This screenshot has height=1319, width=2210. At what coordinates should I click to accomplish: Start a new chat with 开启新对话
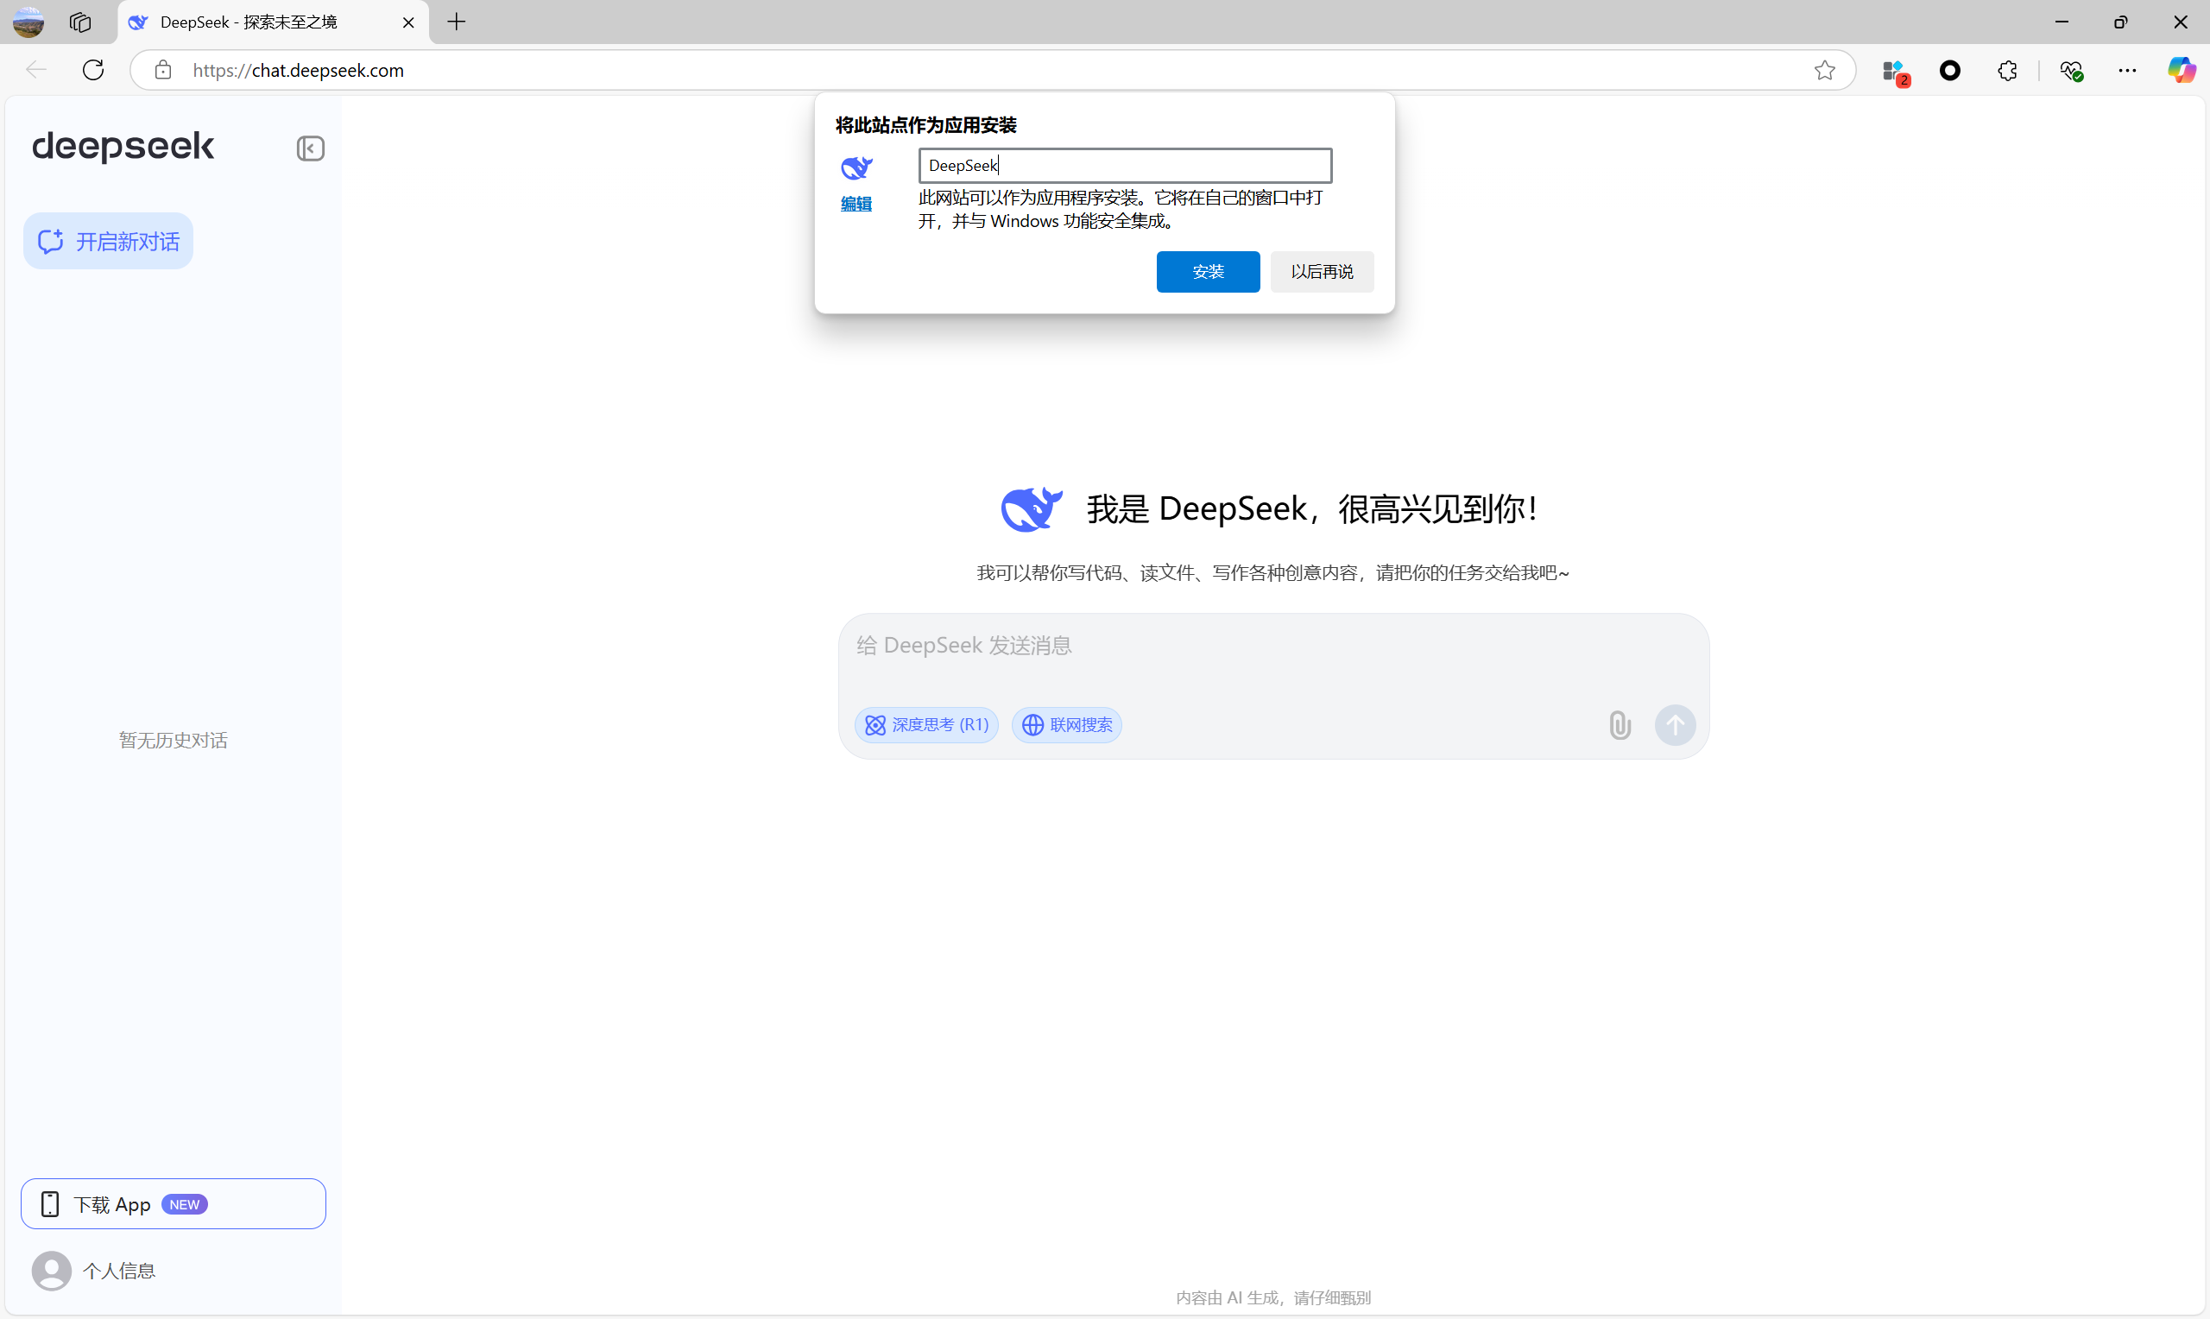point(109,241)
